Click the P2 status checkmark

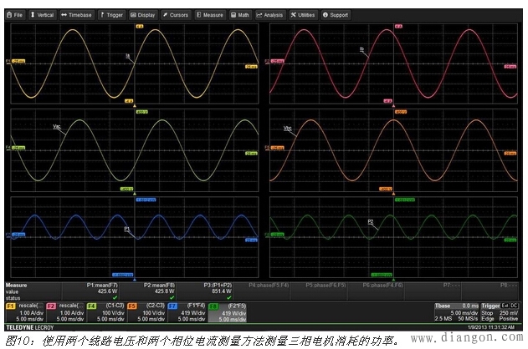pyautogui.click(x=172, y=297)
